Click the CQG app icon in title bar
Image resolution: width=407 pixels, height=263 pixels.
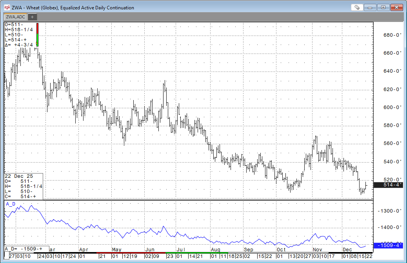tap(7, 7)
